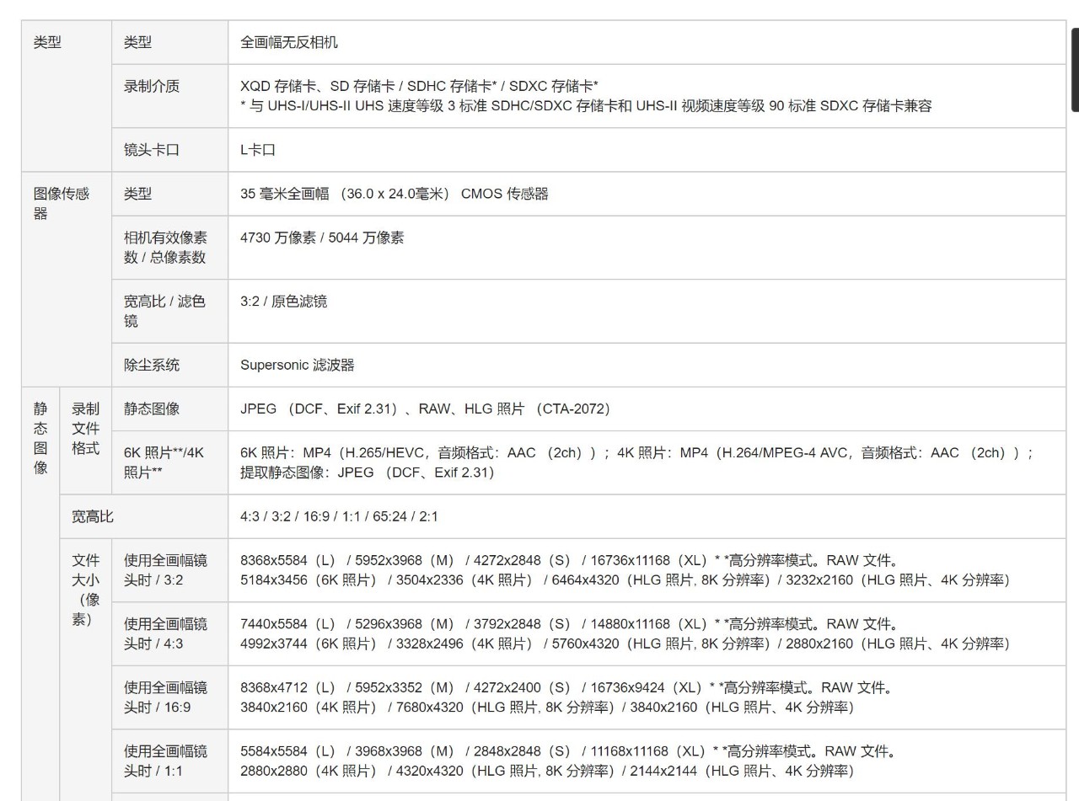Select the 使用全画幅镜头时 / 16:9 label
The image size is (1079, 801).
[x=165, y=697]
